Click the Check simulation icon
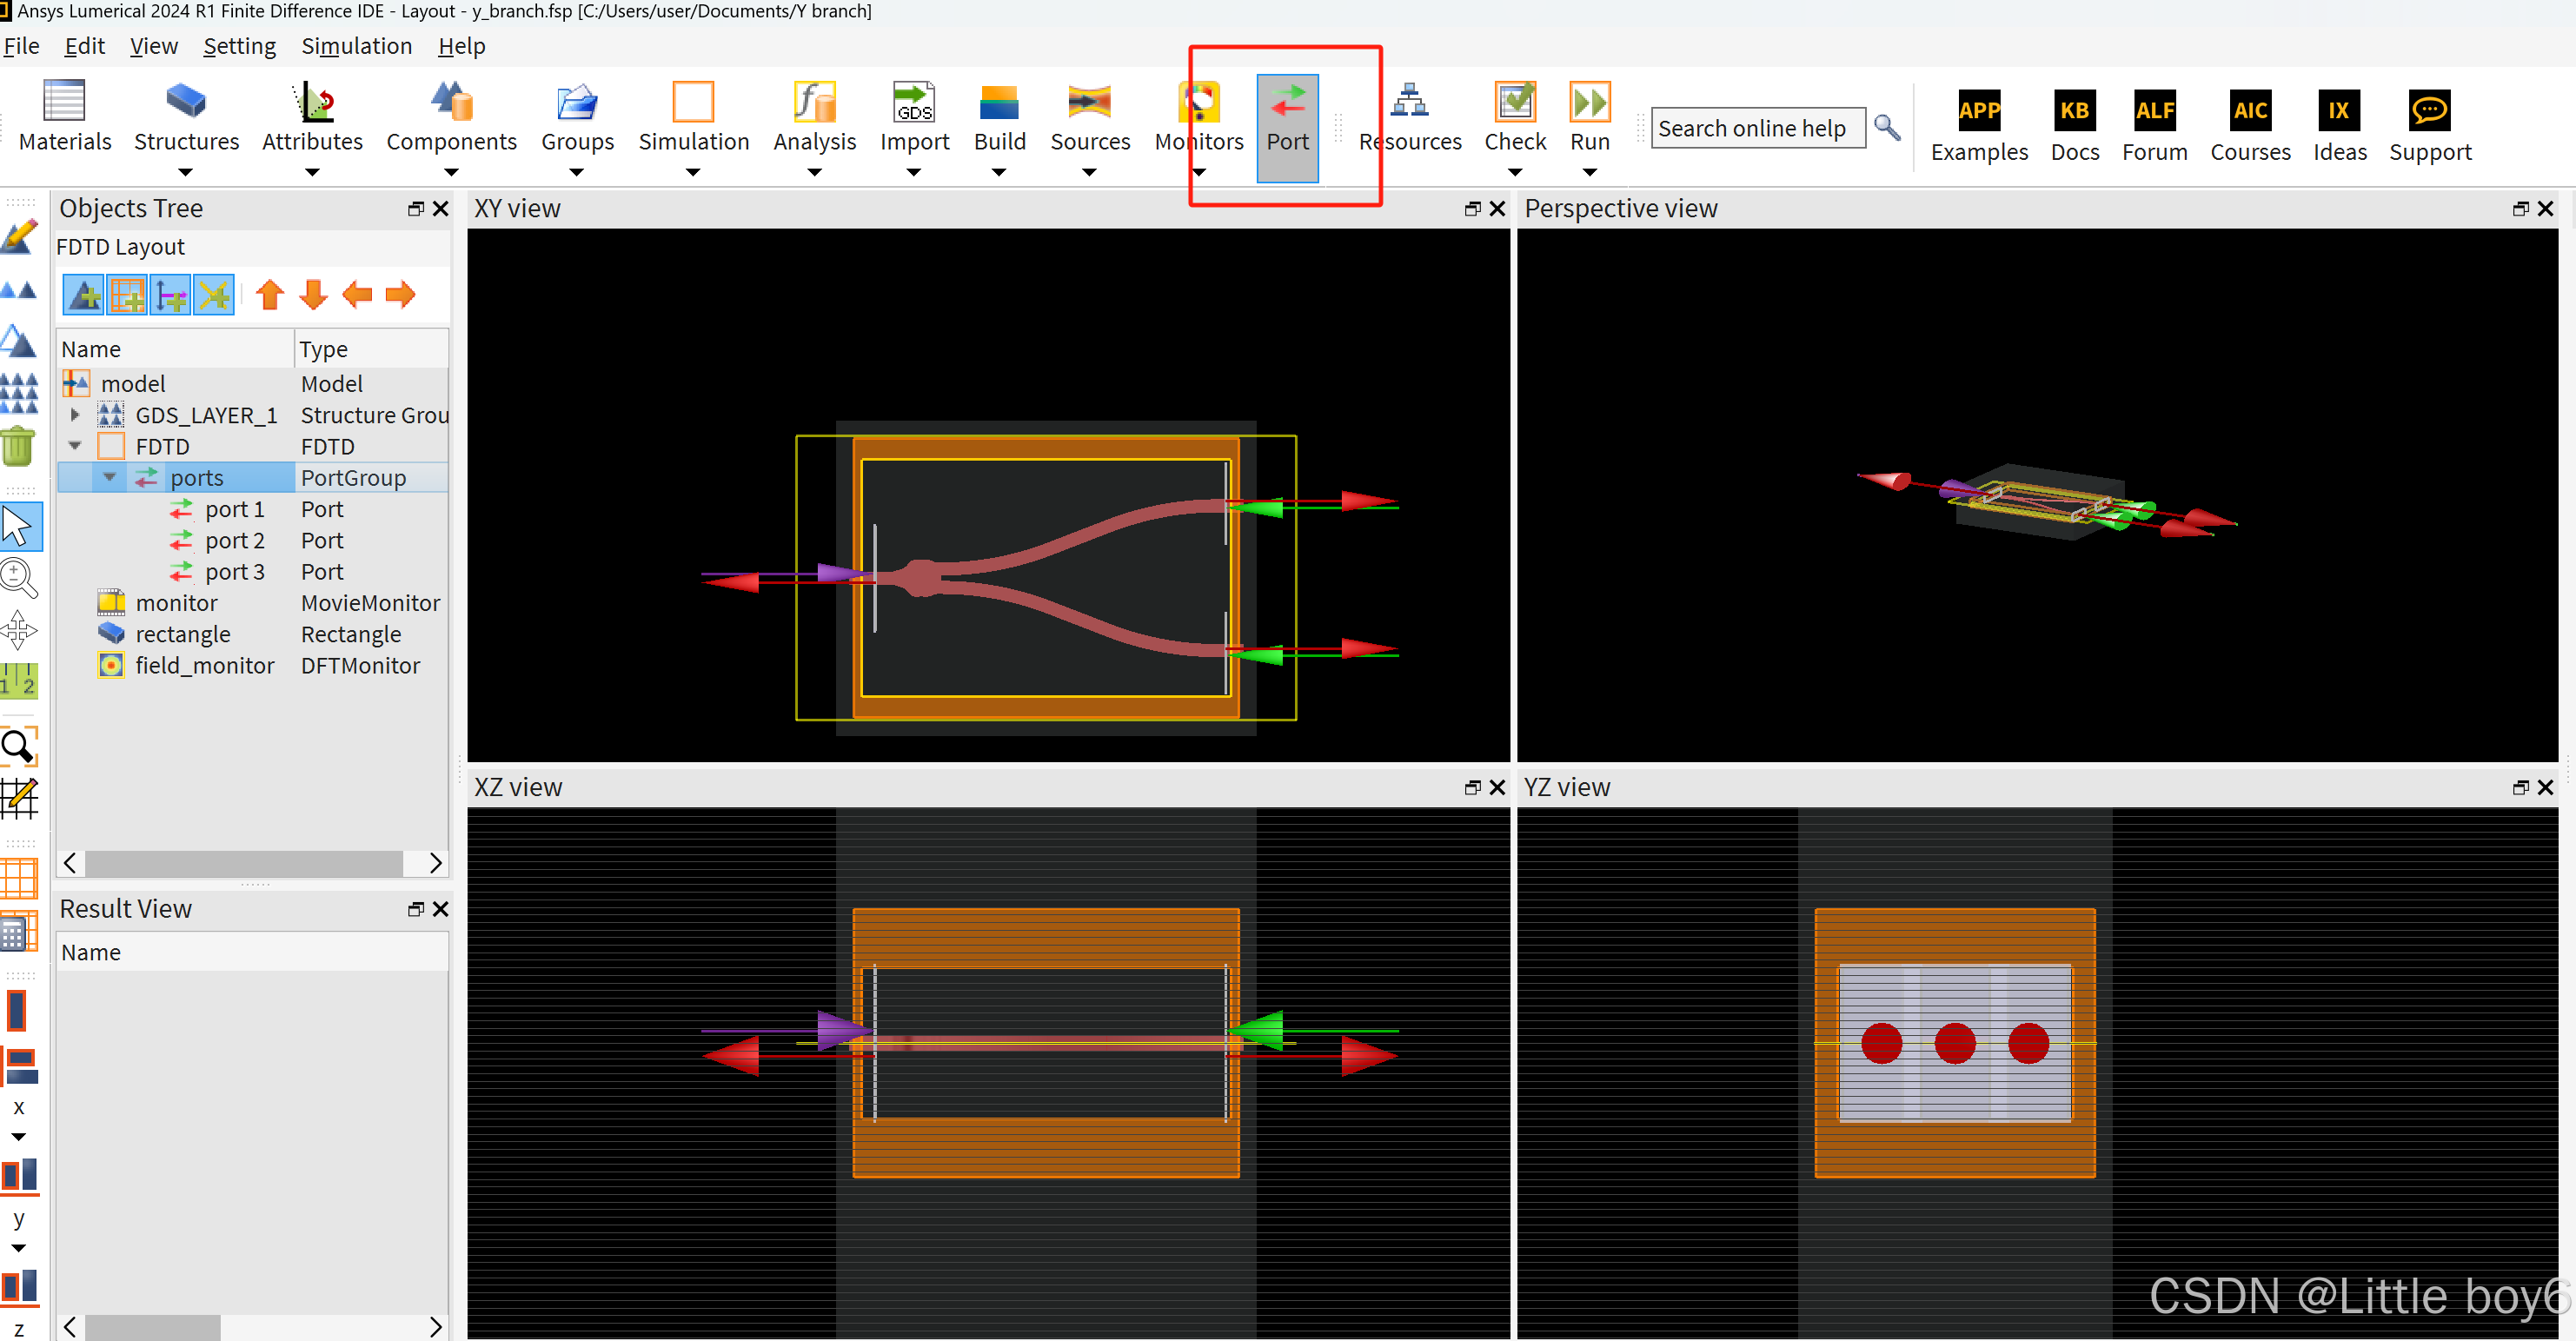The height and width of the screenshot is (1341, 2576). pyautogui.click(x=1514, y=102)
